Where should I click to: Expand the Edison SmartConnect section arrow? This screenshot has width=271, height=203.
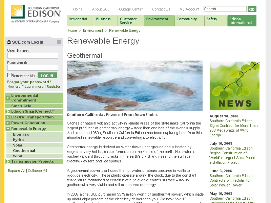point(8,111)
